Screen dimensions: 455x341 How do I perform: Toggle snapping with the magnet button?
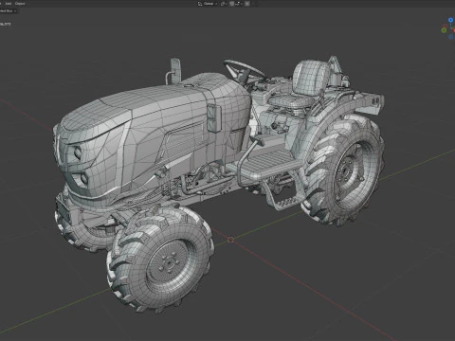(231, 4)
